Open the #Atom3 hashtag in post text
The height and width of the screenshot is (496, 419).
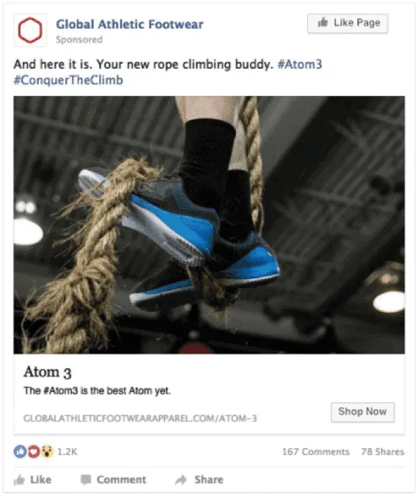(x=300, y=64)
